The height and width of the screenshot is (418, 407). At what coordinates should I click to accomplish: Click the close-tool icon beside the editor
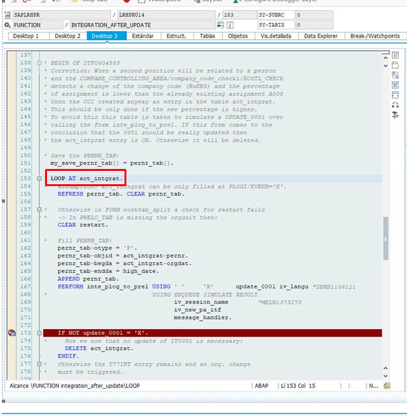coord(396,55)
